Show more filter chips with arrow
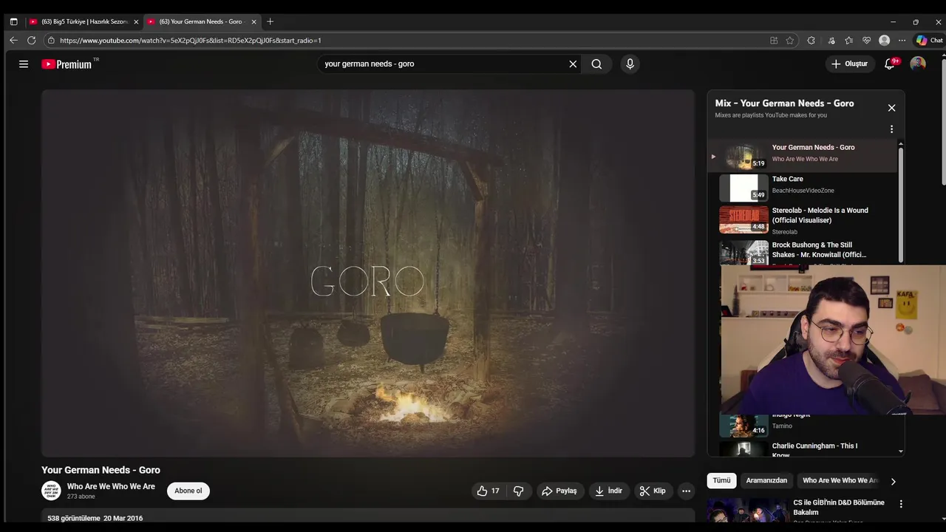Image resolution: width=946 pixels, height=532 pixels. [x=893, y=481]
